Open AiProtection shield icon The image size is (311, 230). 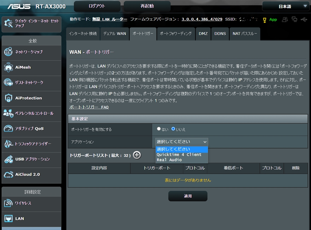point(8,98)
